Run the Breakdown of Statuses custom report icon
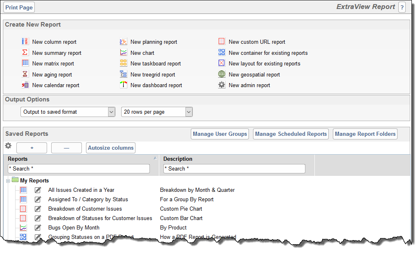This screenshot has height=254, width=418. tap(23, 218)
